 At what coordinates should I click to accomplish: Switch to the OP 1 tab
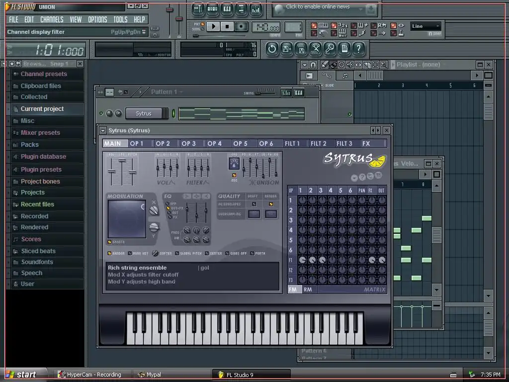coord(141,144)
